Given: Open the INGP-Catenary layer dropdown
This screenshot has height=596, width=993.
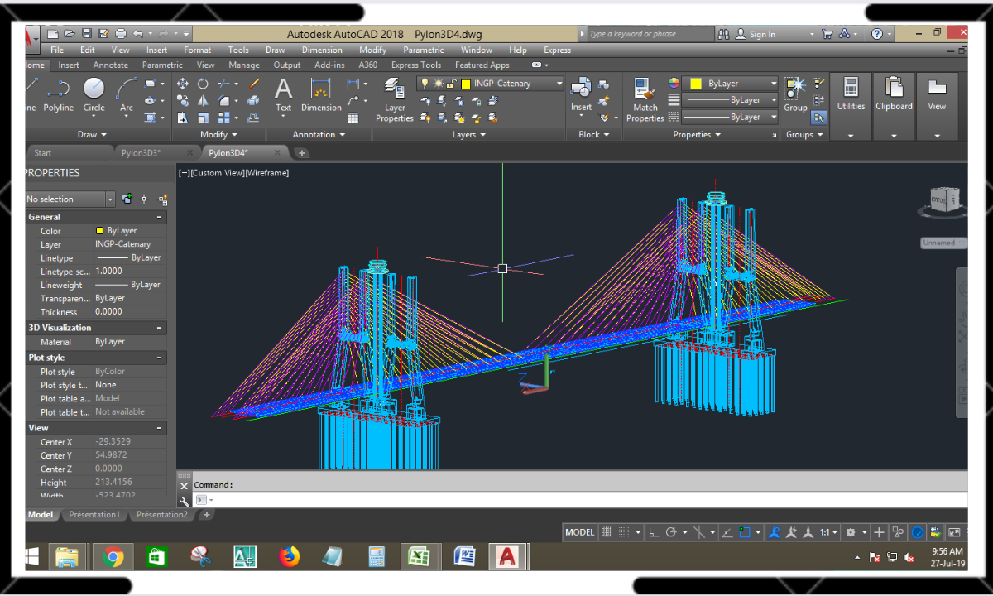Looking at the screenshot, I should tap(559, 83).
